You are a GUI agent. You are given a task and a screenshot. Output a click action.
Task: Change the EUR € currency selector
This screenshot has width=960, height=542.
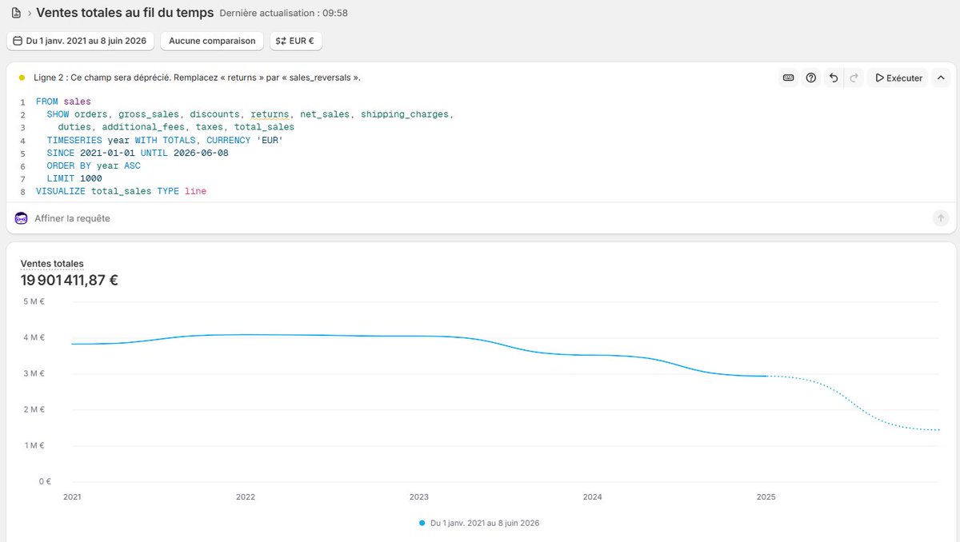pyautogui.click(x=296, y=41)
